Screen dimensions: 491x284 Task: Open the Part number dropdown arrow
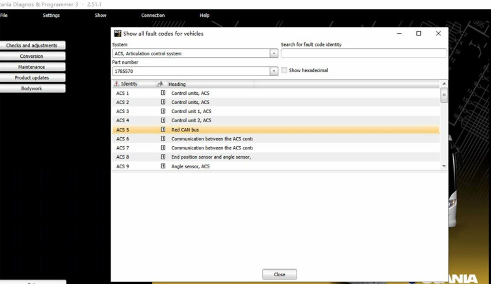[274, 71]
